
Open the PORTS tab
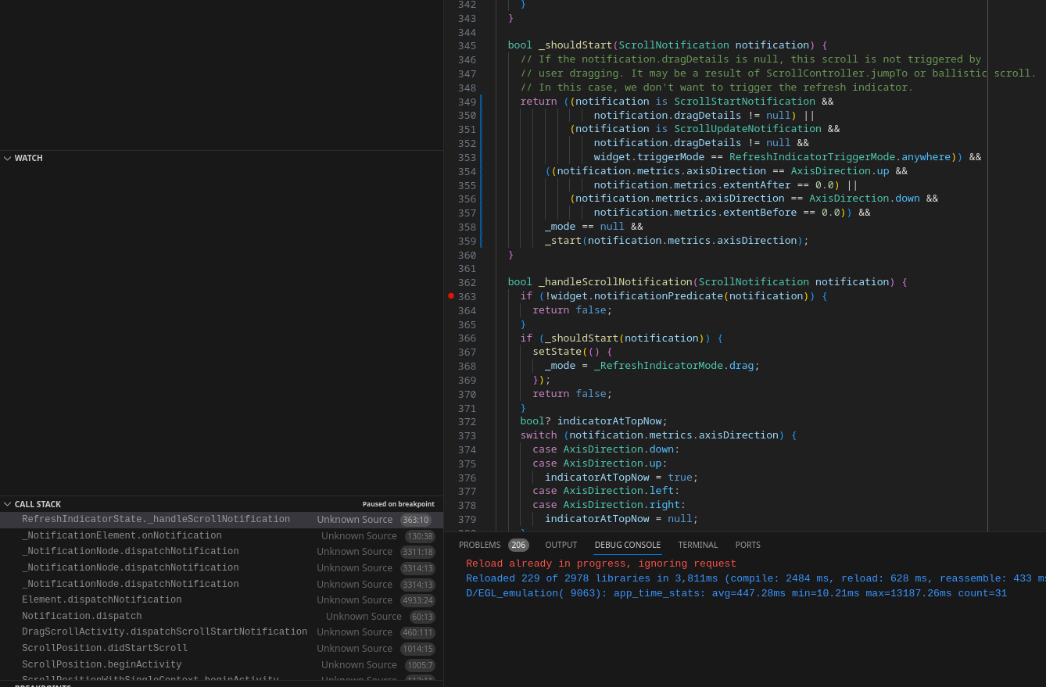point(747,545)
